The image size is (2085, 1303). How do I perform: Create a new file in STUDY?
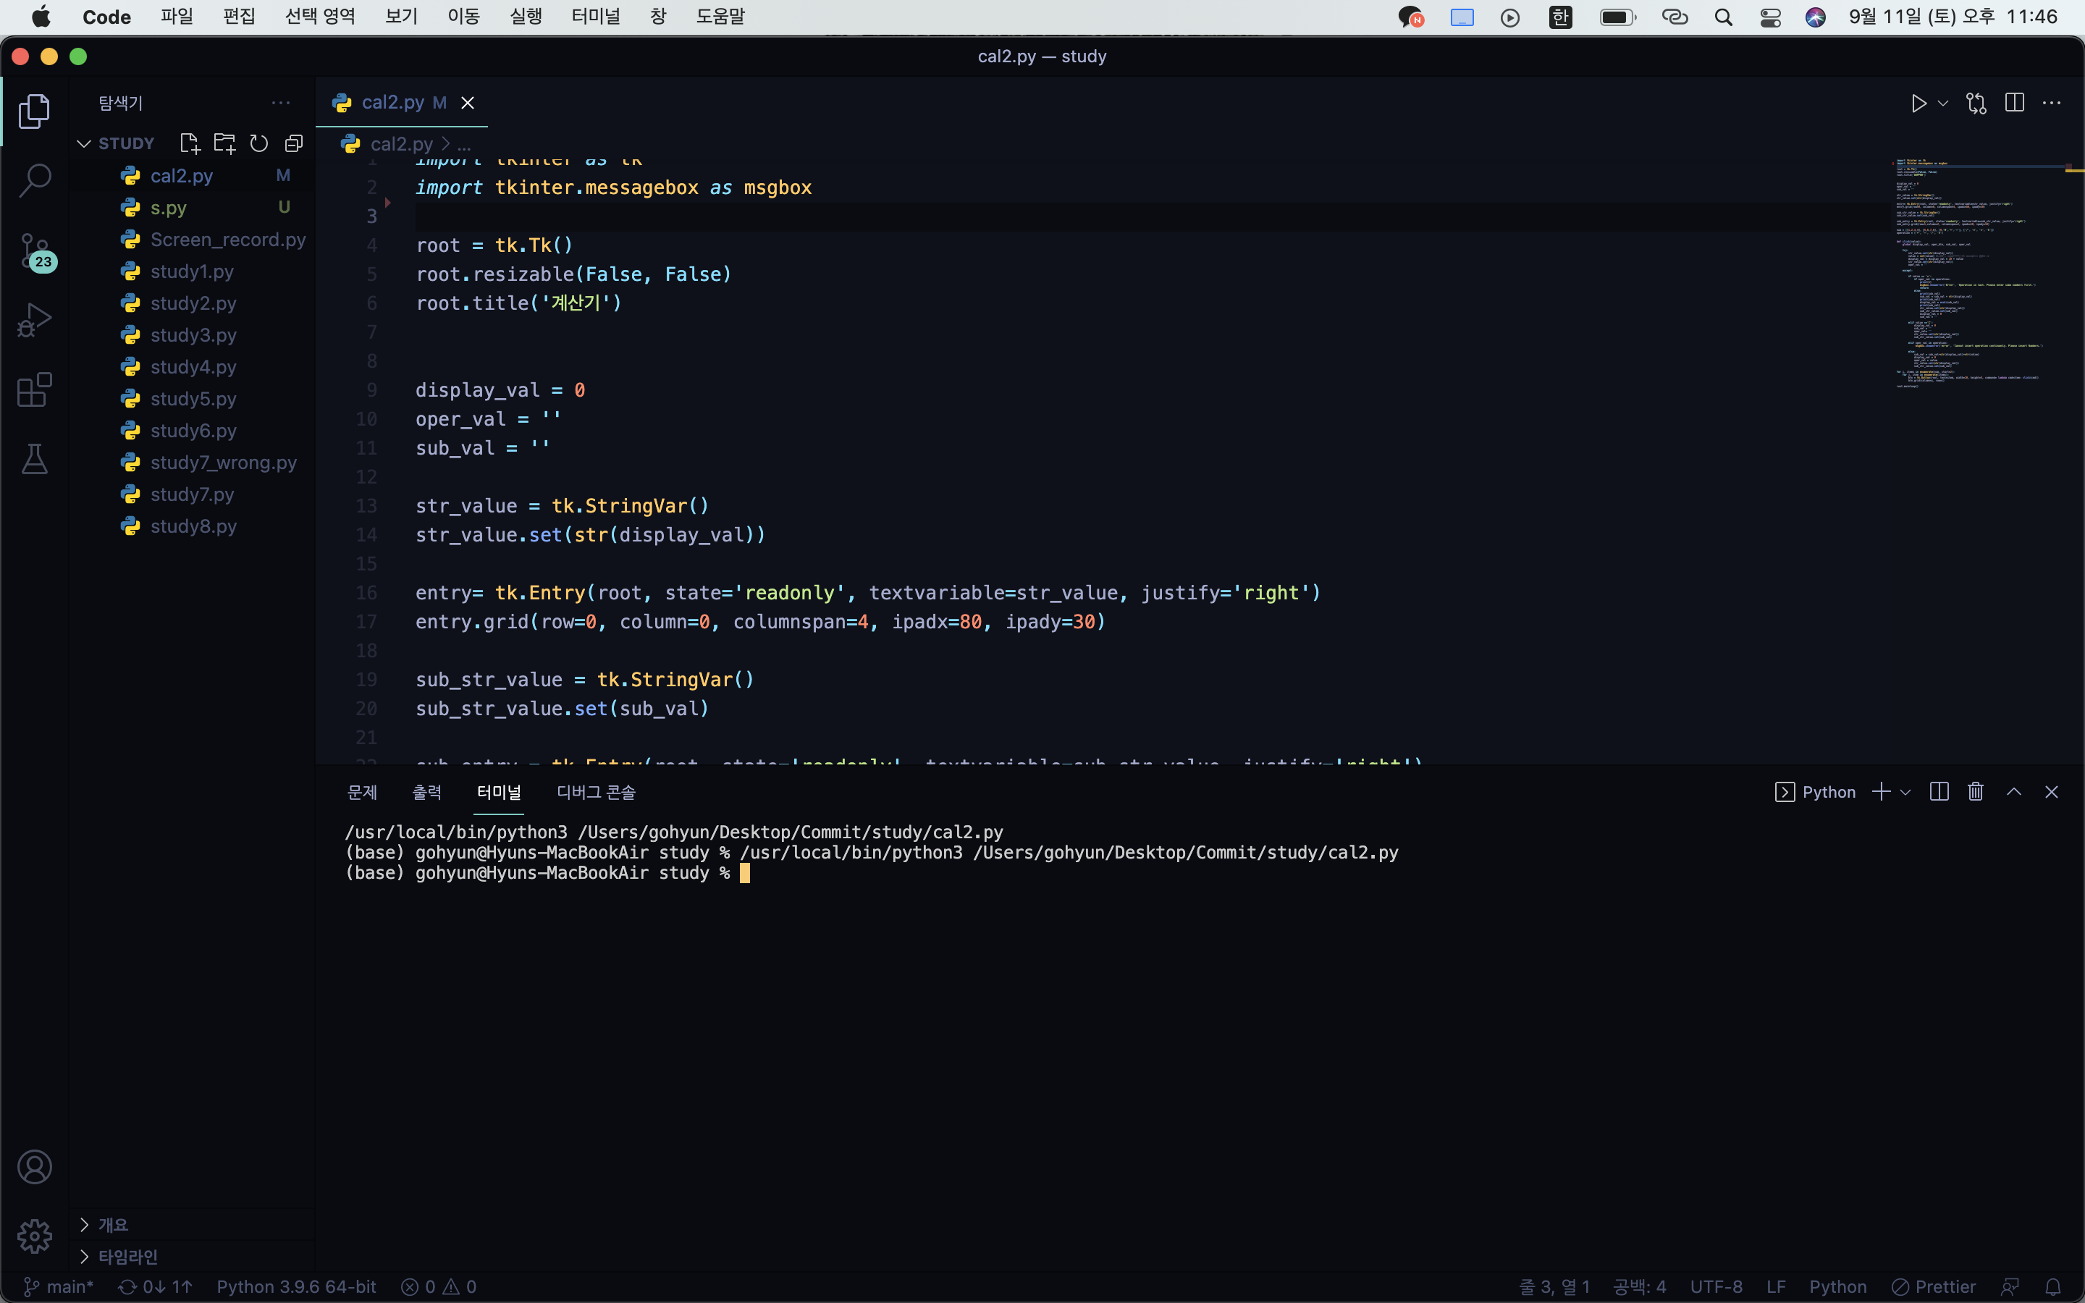point(190,143)
